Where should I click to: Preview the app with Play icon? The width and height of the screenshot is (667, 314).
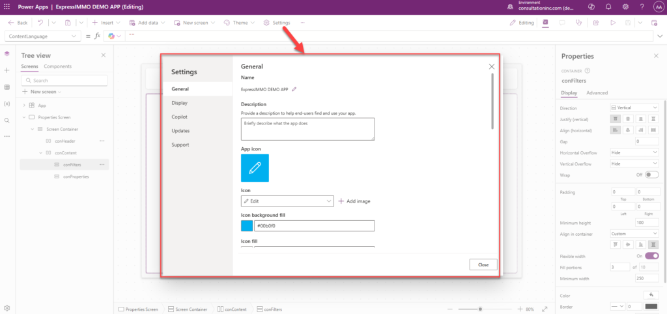coord(613,23)
